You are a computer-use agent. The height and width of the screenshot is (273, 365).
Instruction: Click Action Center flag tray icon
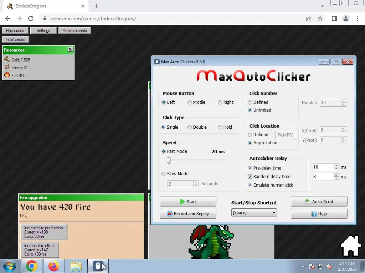pyautogui.click(x=312, y=267)
